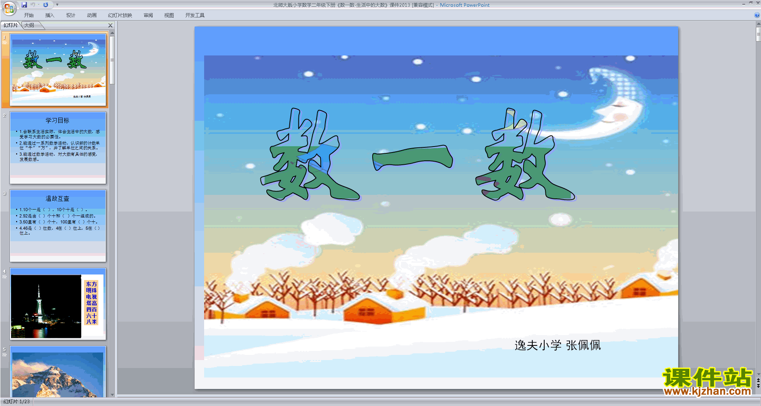
Task: Open the Undo history dropdown arrow
Action: 39,5
